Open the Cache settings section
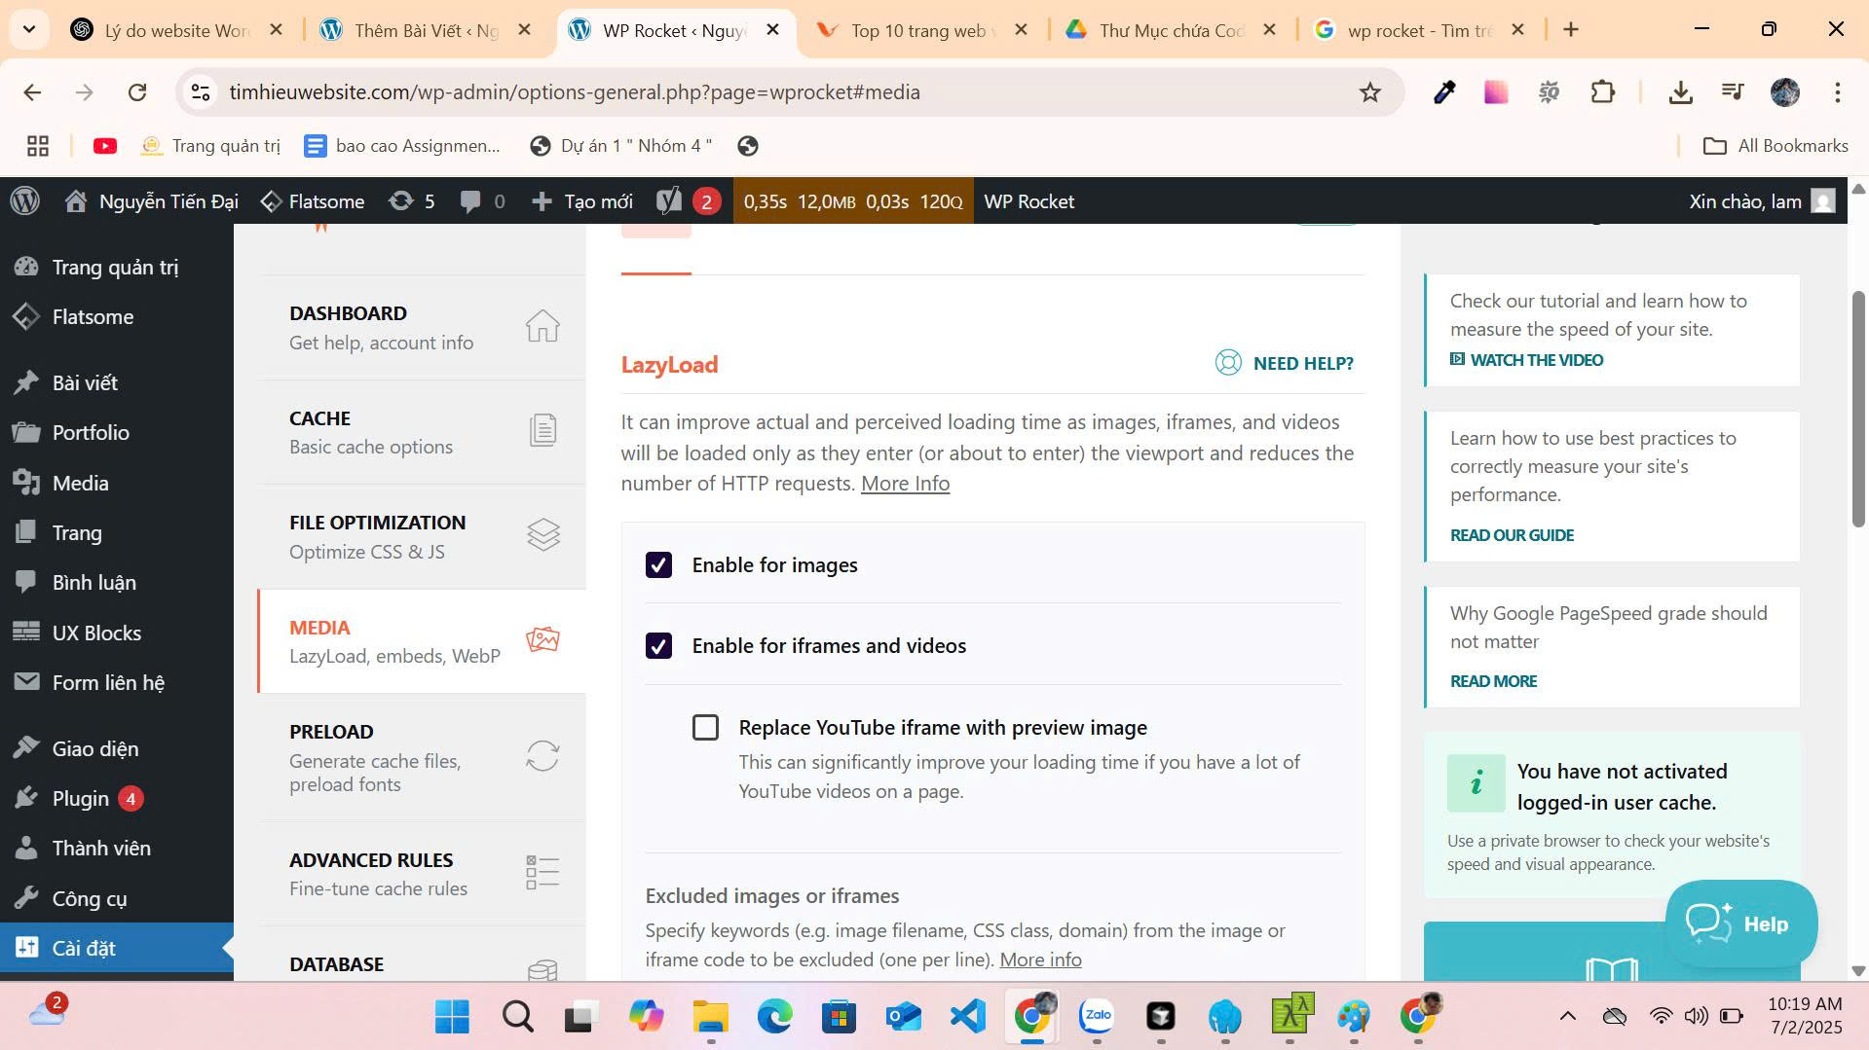This screenshot has height=1050, width=1869. point(422,432)
